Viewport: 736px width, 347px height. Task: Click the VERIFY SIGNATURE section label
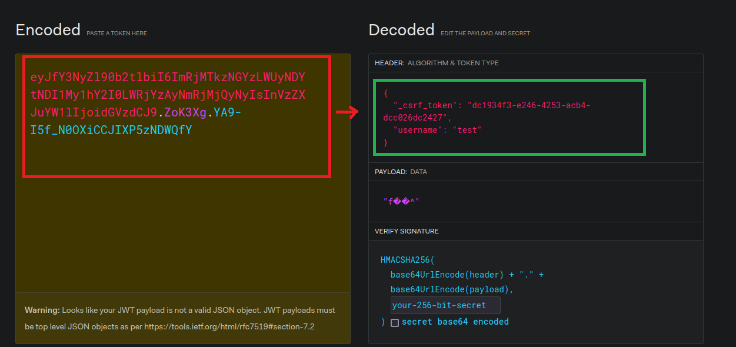[407, 231]
